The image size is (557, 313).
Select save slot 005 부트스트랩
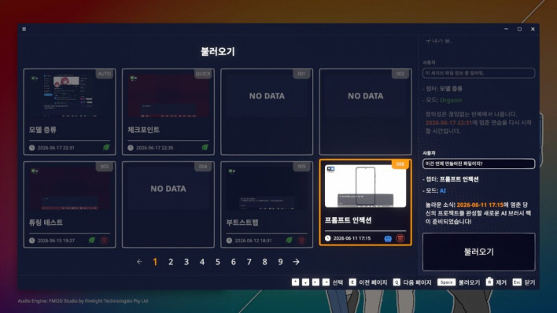[267, 204]
